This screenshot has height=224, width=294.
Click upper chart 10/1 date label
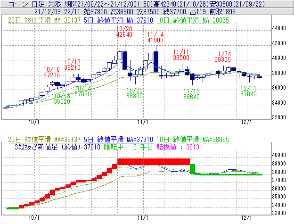click(x=34, y=122)
